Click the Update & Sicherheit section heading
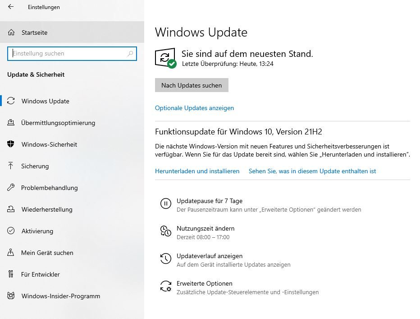 tap(36, 74)
